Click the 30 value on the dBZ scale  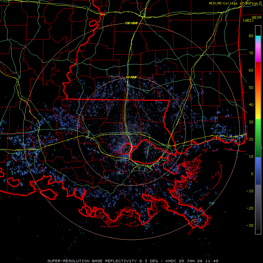pyautogui.click(x=251, y=122)
